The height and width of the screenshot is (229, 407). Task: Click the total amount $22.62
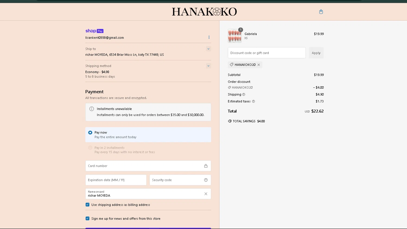pyautogui.click(x=317, y=111)
